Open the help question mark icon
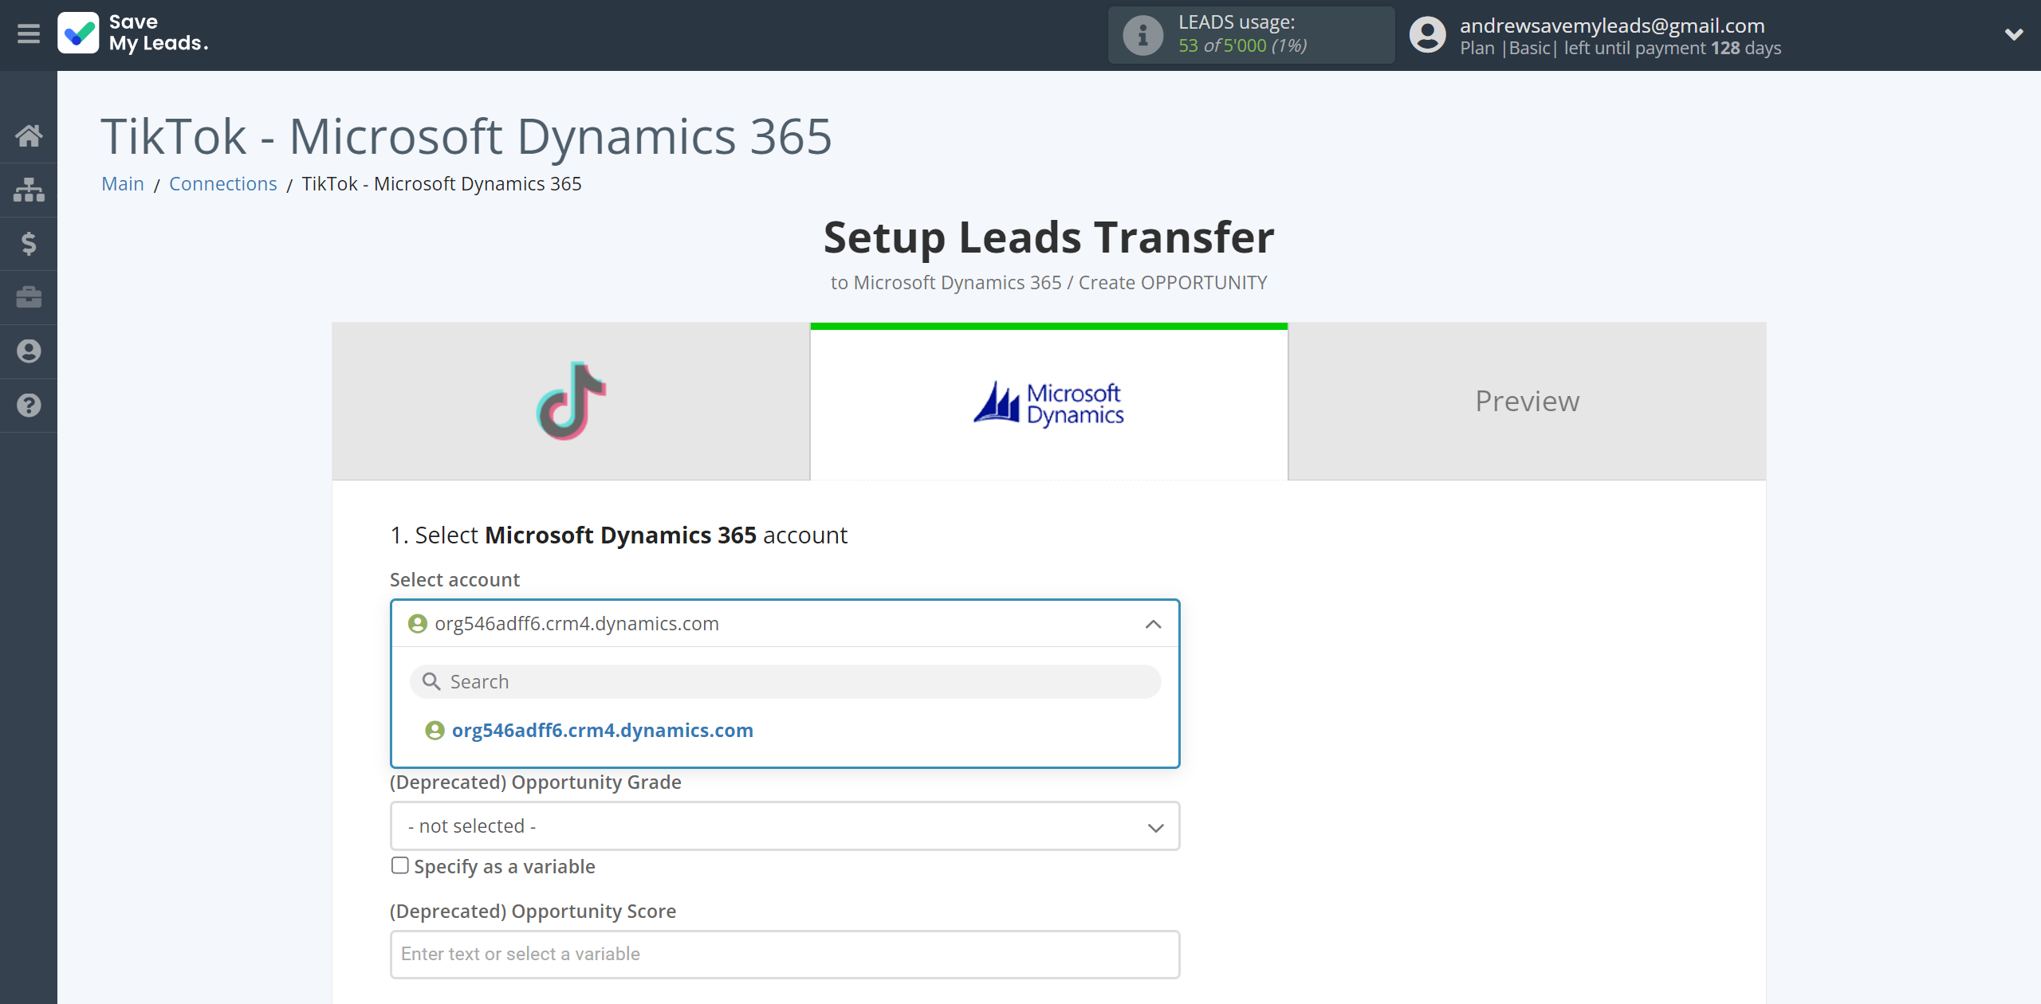The width and height of the screenshot is (2041, 1004). 29,405
